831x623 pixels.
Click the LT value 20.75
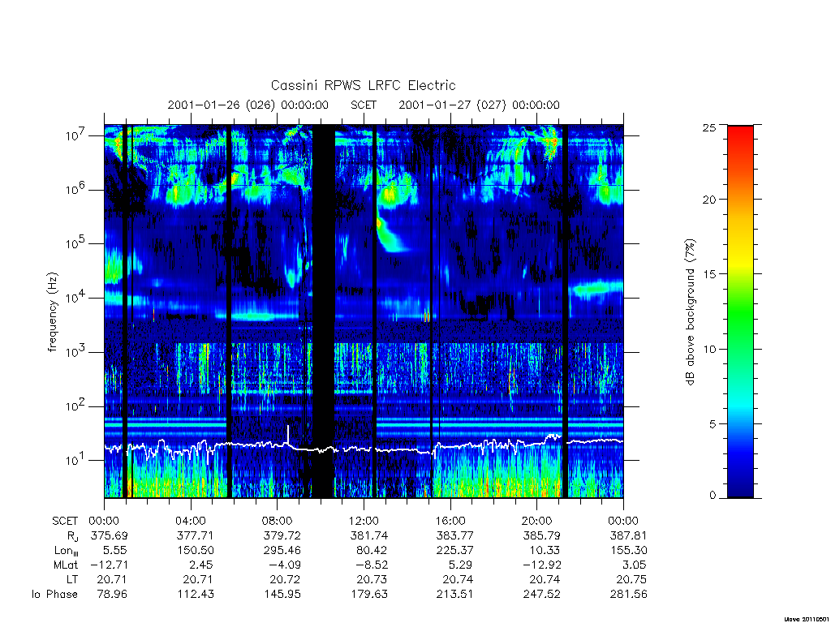point(631,579)
